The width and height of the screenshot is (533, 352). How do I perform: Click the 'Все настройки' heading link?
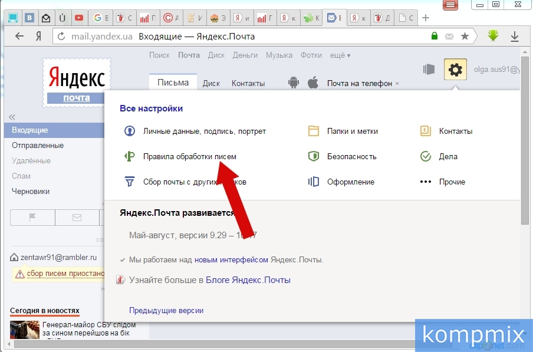(x=151, y=108)
